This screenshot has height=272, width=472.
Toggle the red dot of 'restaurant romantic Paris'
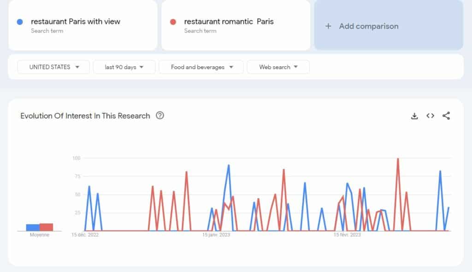172,21
